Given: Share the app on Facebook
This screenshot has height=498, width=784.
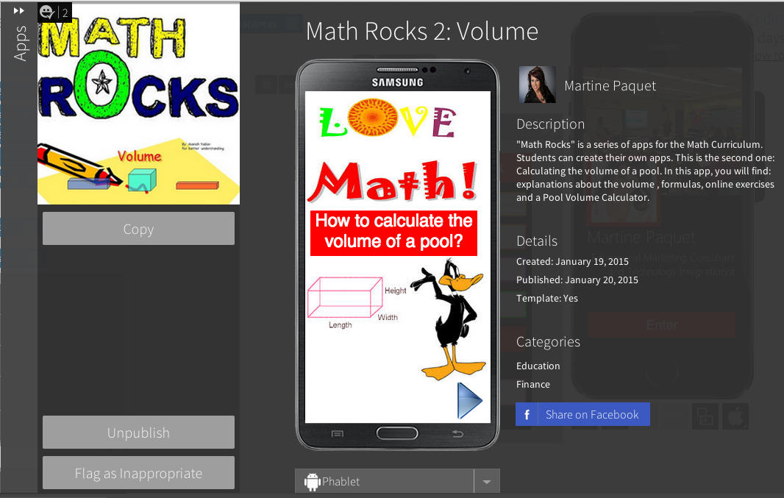Looking at the screenshot, I should pyautogui.click(x=582, y=414).
